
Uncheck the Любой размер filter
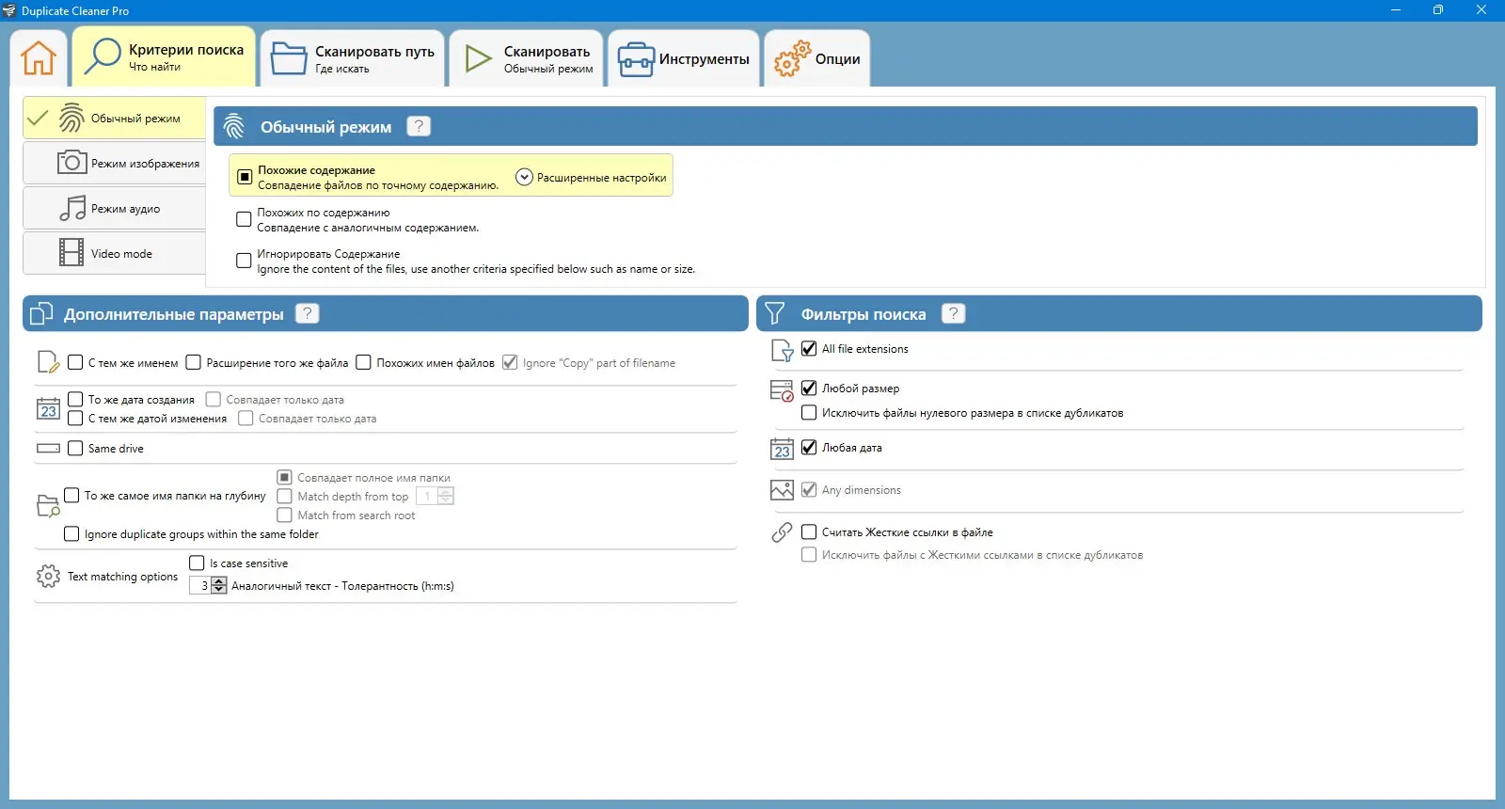coord(809,388)
